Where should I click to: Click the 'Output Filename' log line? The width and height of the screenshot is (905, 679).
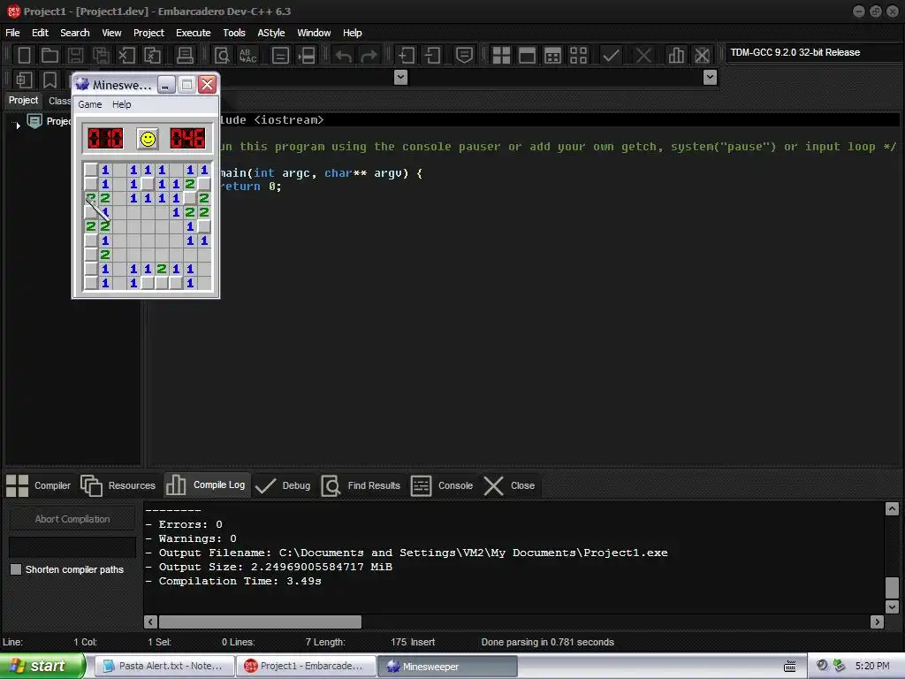407,553
